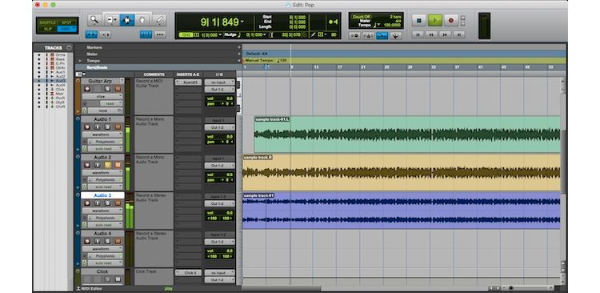Image resolution: width=600 pixels, height=293 pixels.
Task: Toggle input monitoring on Audio 1
Action: coord(98,126)
